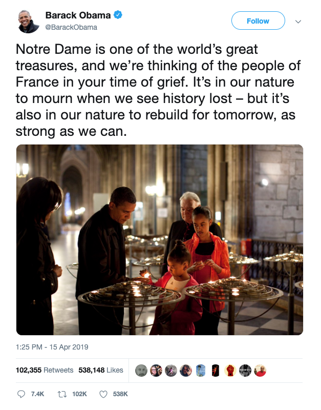Image resolution: width=321 pixels, height=410 pixels.
Task: Click the blue verified badge
Action: pos(118,15)
